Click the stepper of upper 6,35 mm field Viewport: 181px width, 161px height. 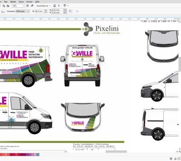pos(65,10)
